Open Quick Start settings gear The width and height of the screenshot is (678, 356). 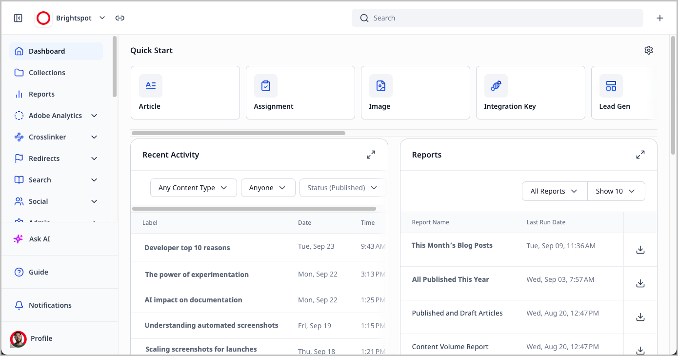pos(648,50)
